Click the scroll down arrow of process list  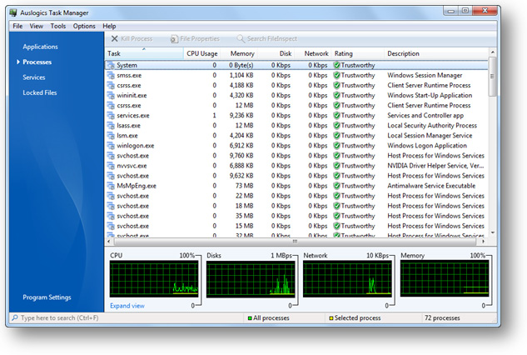point(492,233)
